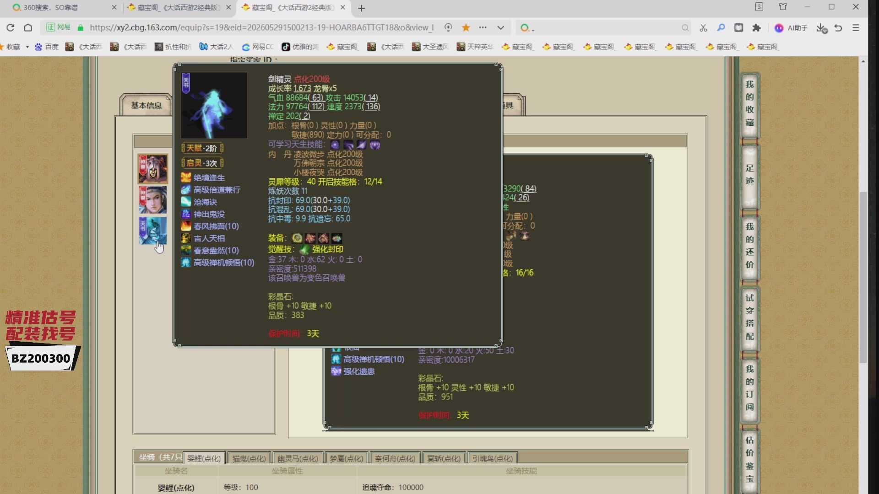This screenshot has height=494, width=879.
Task: Click the magnifier in the search box
Action: [x=685, y=28]
